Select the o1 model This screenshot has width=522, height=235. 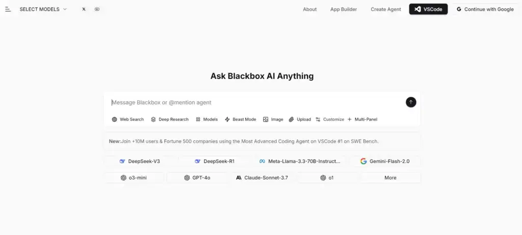click(327, 178)
